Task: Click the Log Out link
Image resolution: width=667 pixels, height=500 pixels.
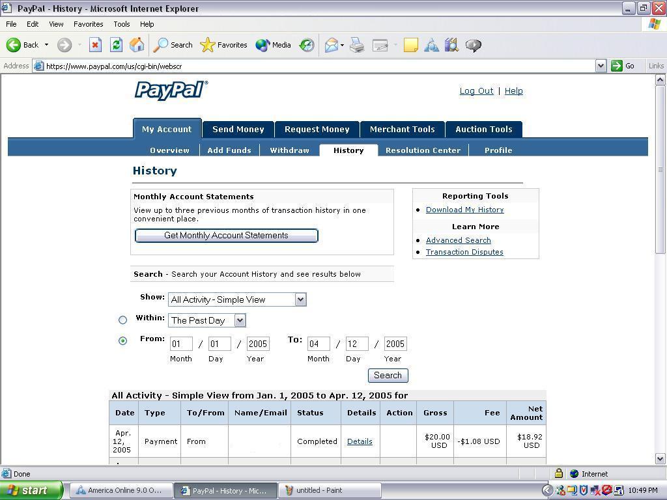Action: coord(476,91)
